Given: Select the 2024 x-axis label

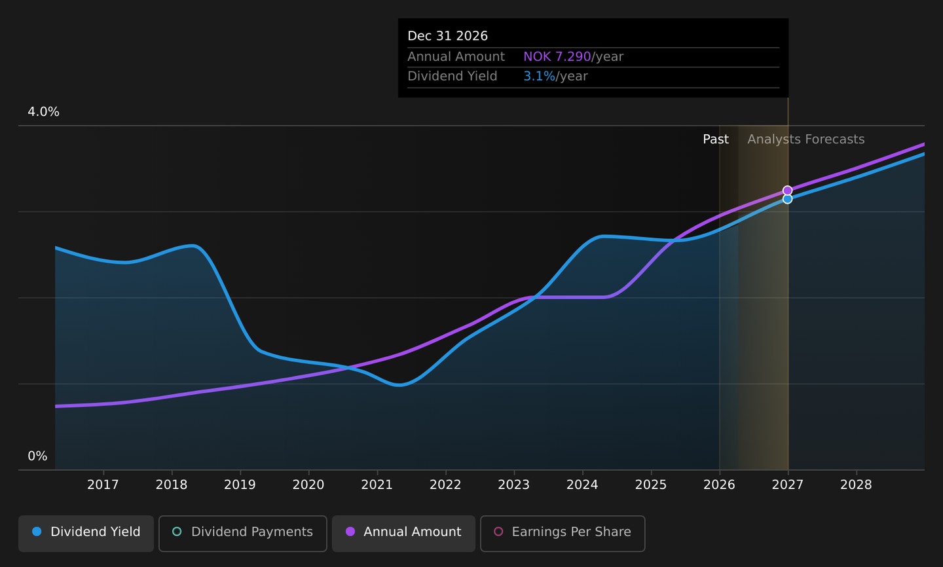Looking at the screenshot, I should pyautogui.click(x=582, y=485).
